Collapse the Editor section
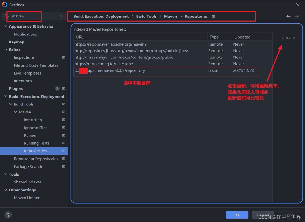This screenshot has height=222, width=305. [5, 50]
